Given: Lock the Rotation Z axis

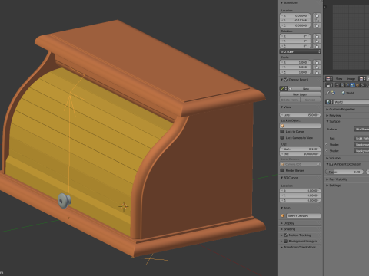Looking at the screenshot, I should [x=317, y=46].
